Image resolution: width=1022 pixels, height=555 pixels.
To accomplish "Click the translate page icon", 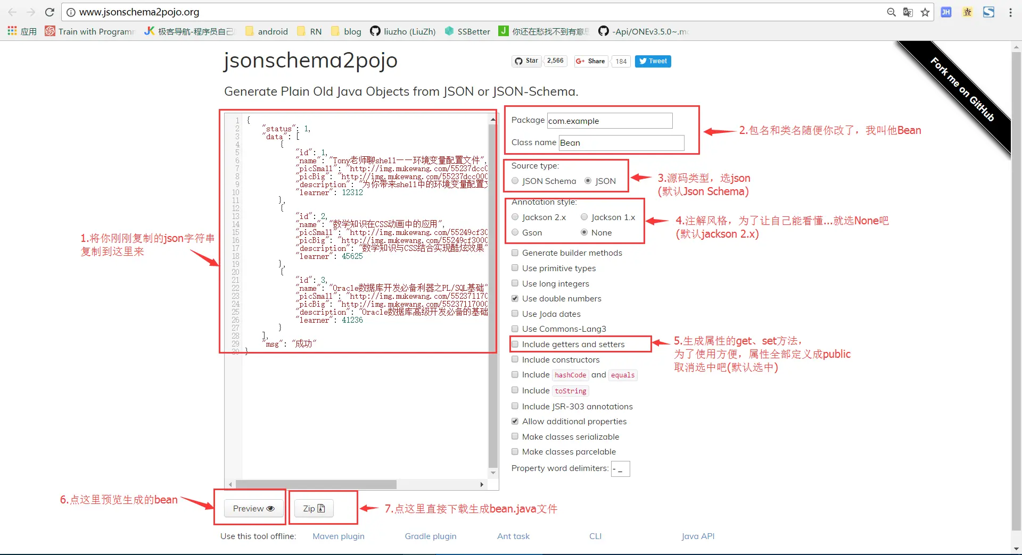I will click(908, 12).
